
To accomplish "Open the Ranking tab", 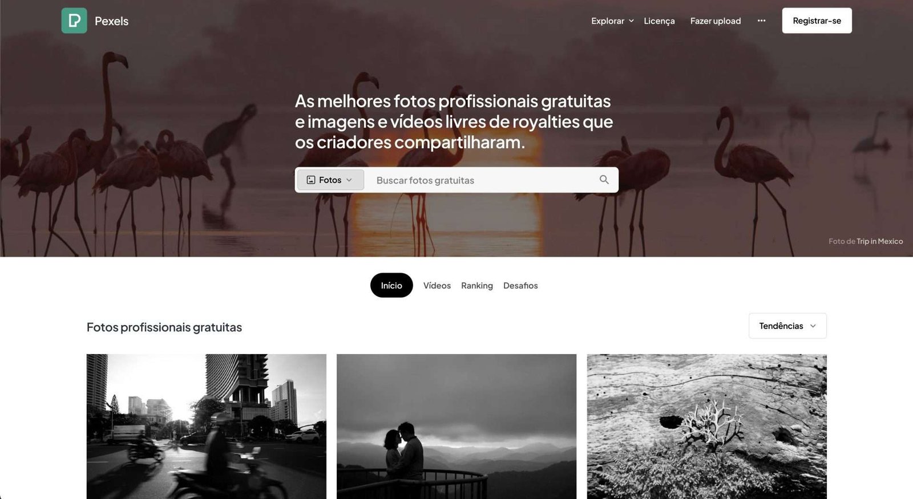I will pyautogui.click(x=477, y=285).
